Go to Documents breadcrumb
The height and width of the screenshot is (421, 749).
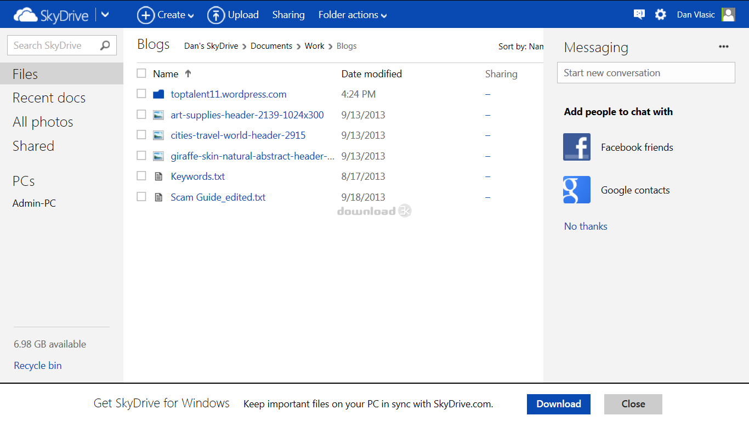click(x=271, y=46)
